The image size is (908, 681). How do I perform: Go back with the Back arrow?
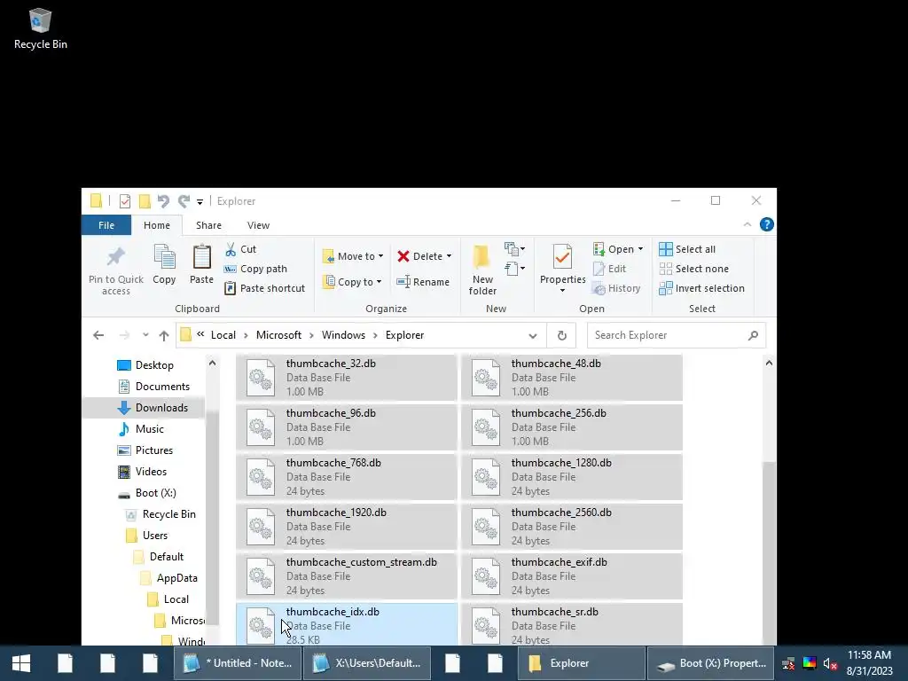98,335
